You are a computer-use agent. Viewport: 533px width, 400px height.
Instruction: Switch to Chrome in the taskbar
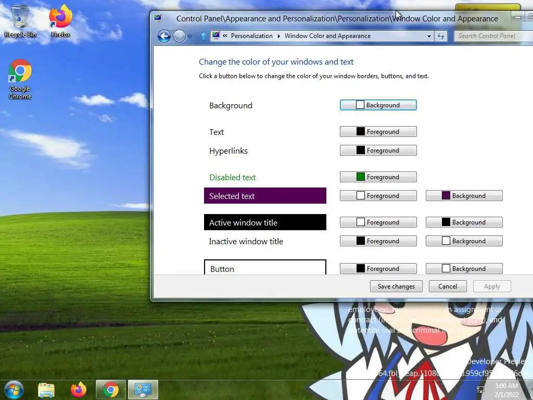pos(111,390)
